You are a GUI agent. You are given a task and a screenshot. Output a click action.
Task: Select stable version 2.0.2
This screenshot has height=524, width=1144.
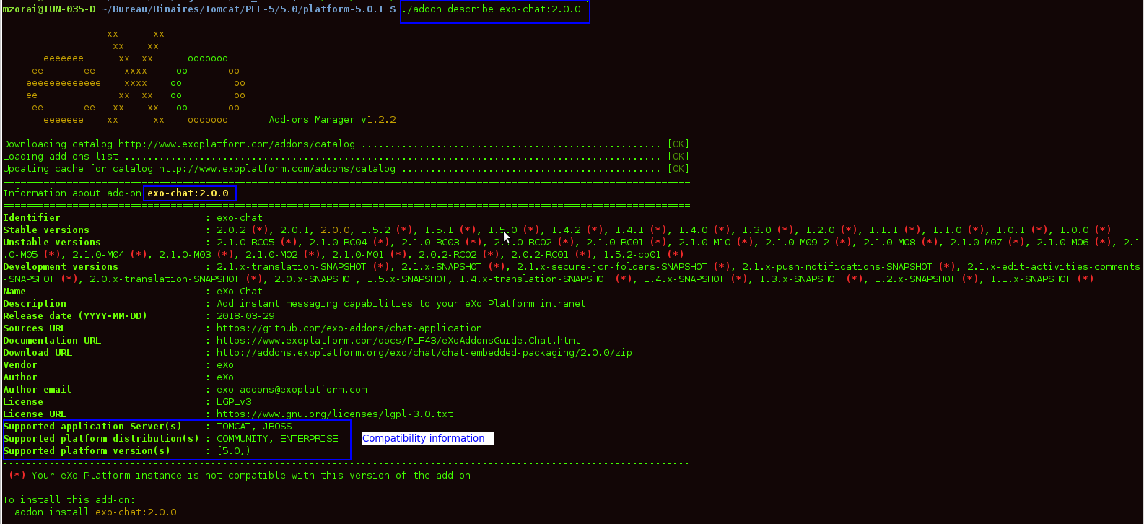[x=231, y=230]
